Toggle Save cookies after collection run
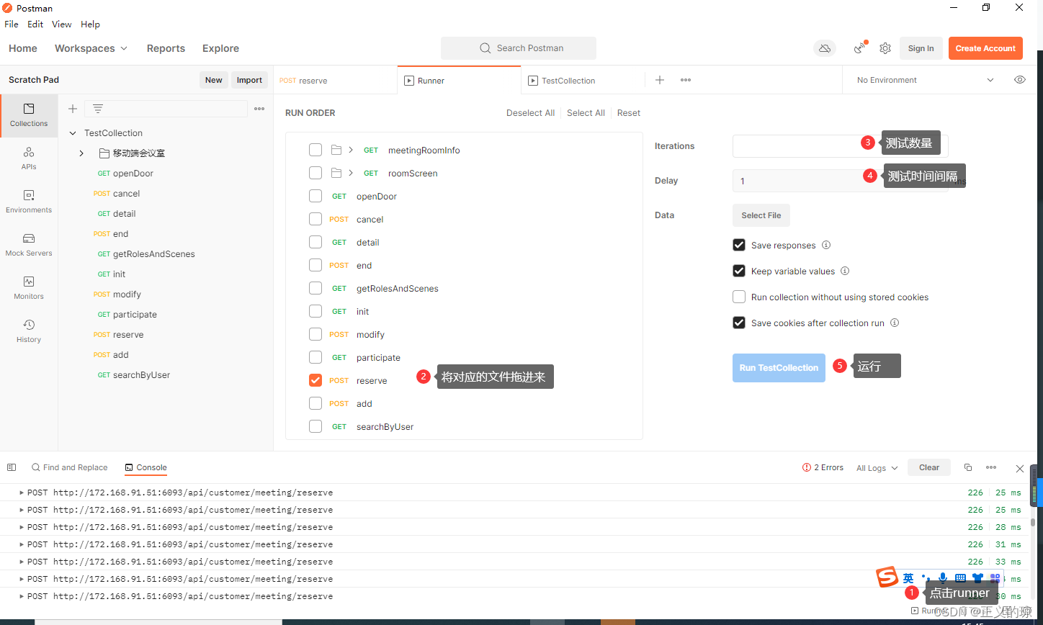This screenshot has width=1043, height=625. (x=739, y=323)
